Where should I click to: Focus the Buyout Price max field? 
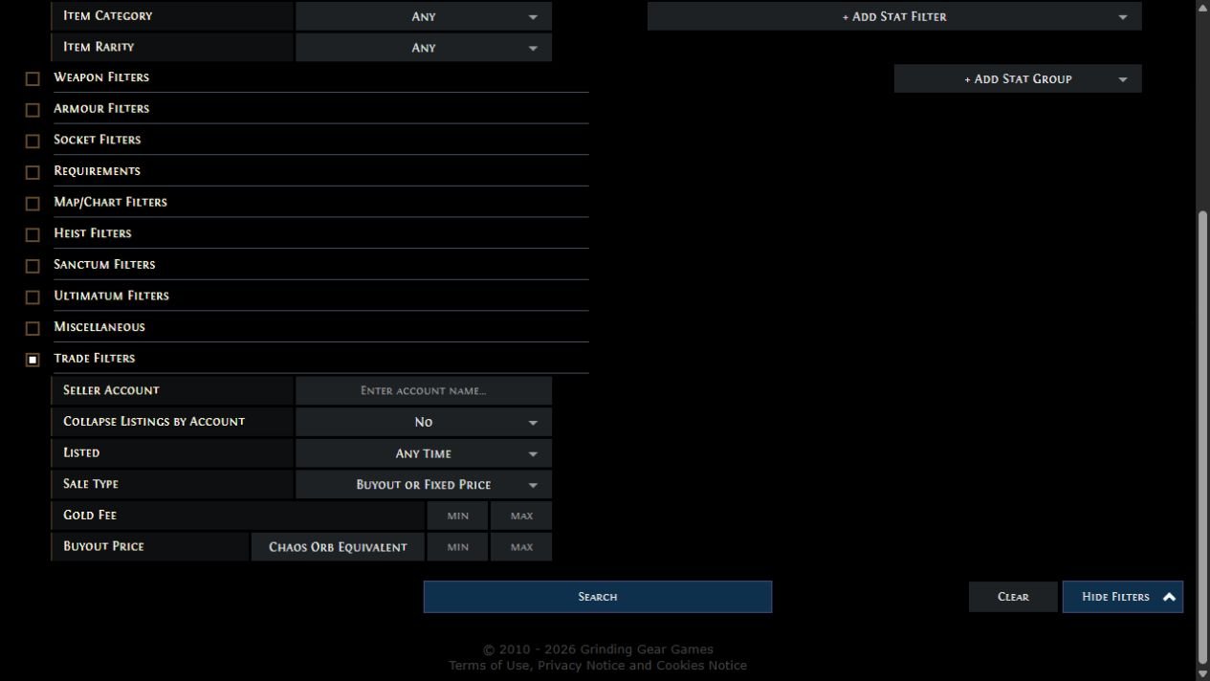coord(521,547)
